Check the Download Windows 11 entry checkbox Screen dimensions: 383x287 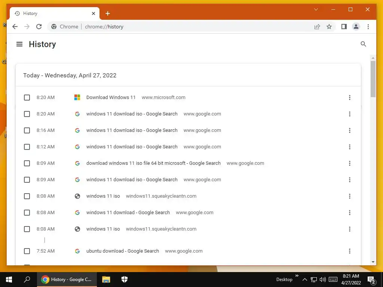[x=27, y=98]
